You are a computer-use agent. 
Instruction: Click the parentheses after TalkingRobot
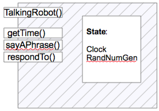(59, 13)
